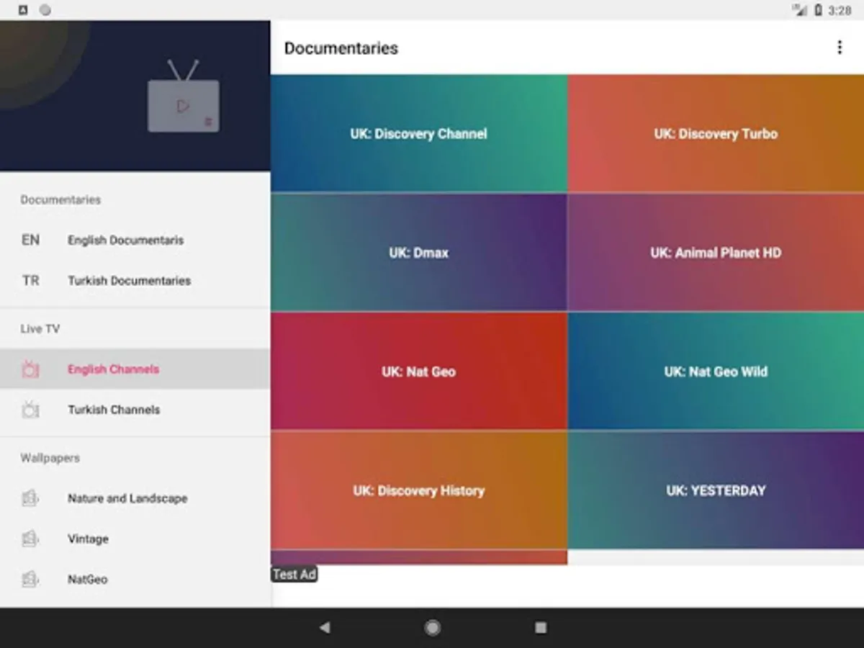Open UK: Nat Geo channel tile

point(419,372)
